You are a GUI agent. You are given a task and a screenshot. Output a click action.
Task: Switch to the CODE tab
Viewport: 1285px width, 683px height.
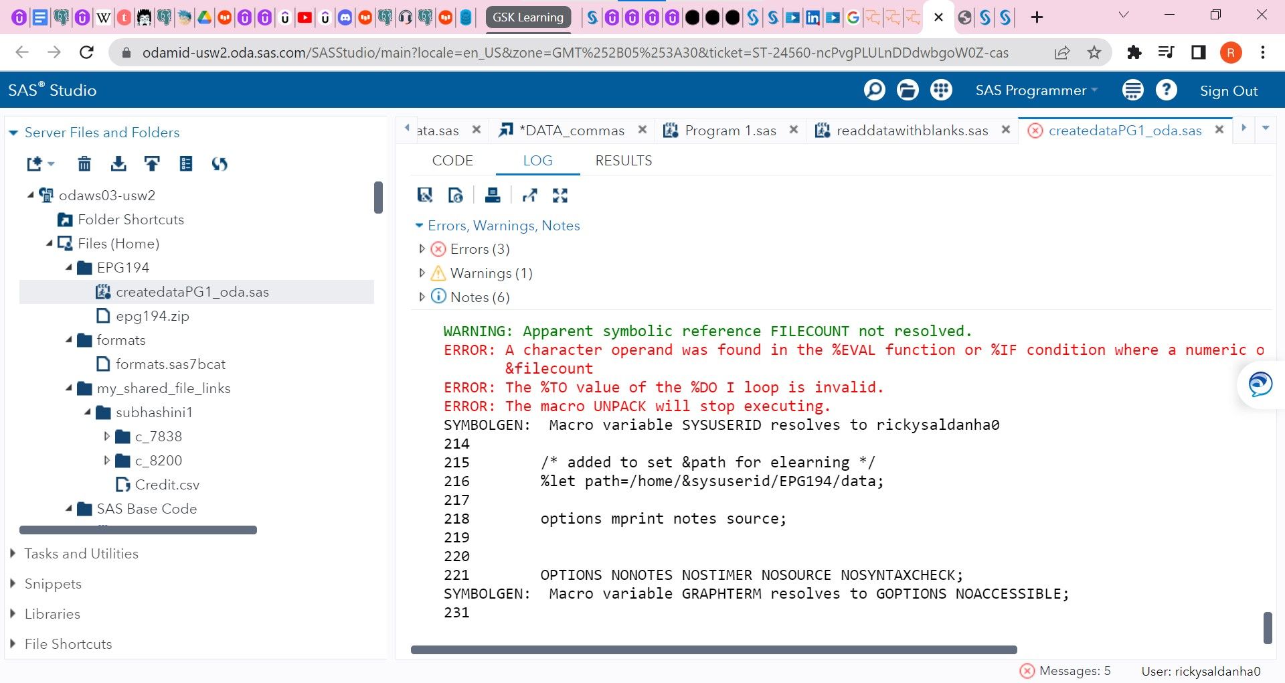coord(452,161)
